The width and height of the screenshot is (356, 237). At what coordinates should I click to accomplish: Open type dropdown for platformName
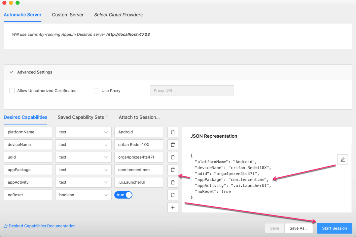pyautogui.click(x=83, y=132)
